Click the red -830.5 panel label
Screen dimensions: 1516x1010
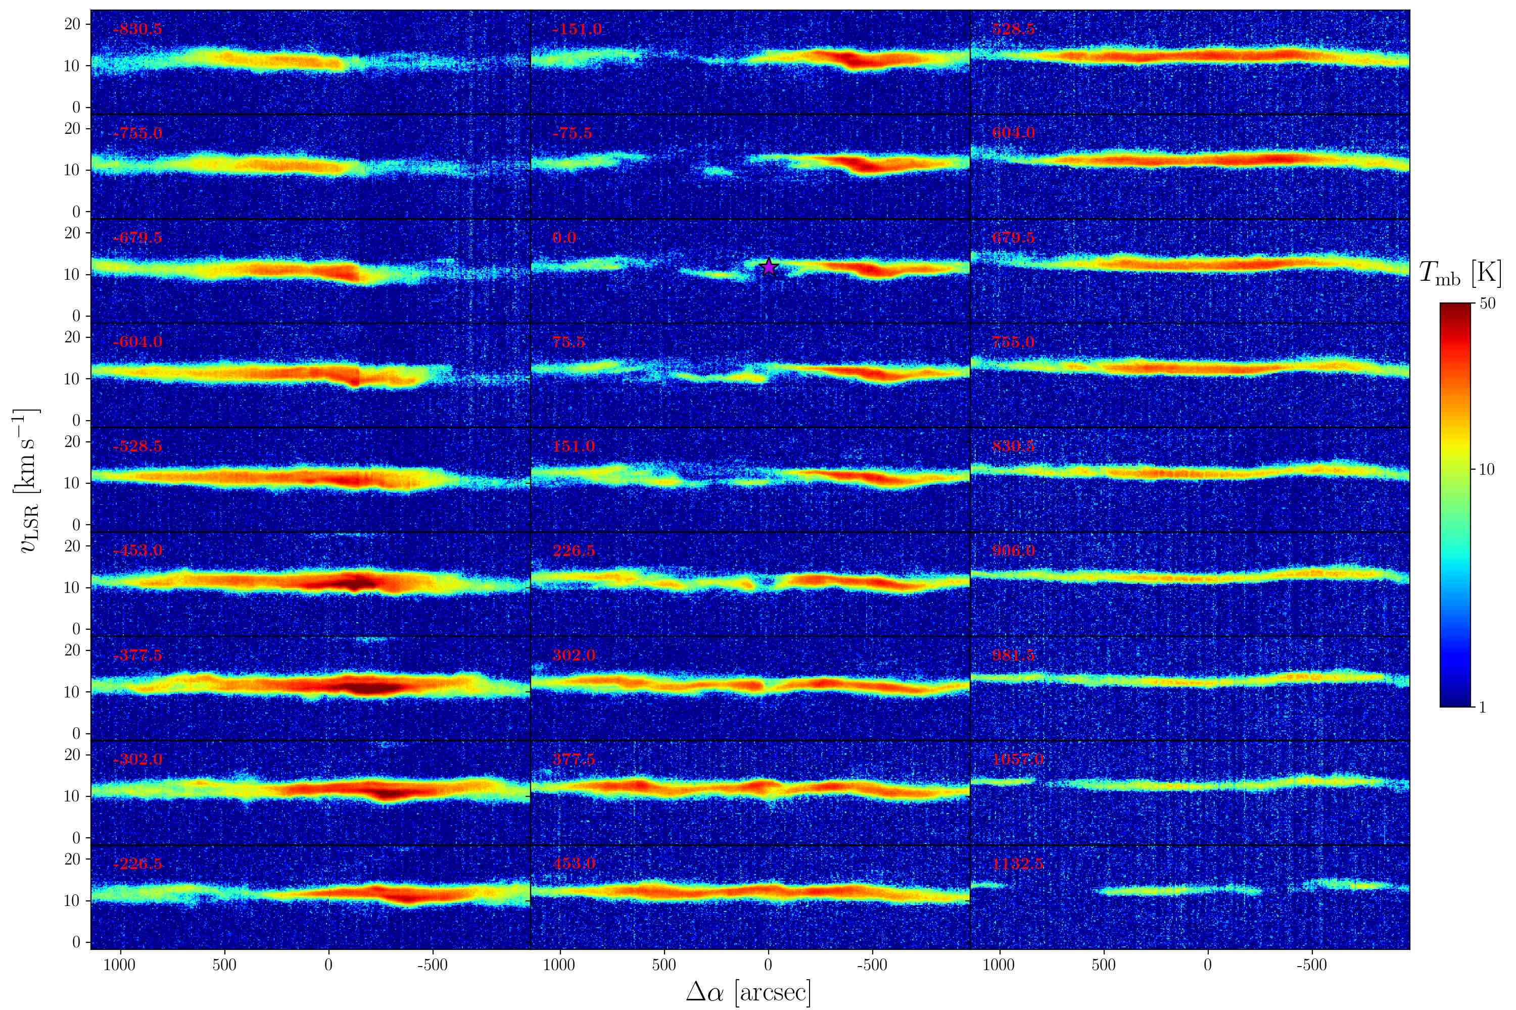click(x=137, y=29)
